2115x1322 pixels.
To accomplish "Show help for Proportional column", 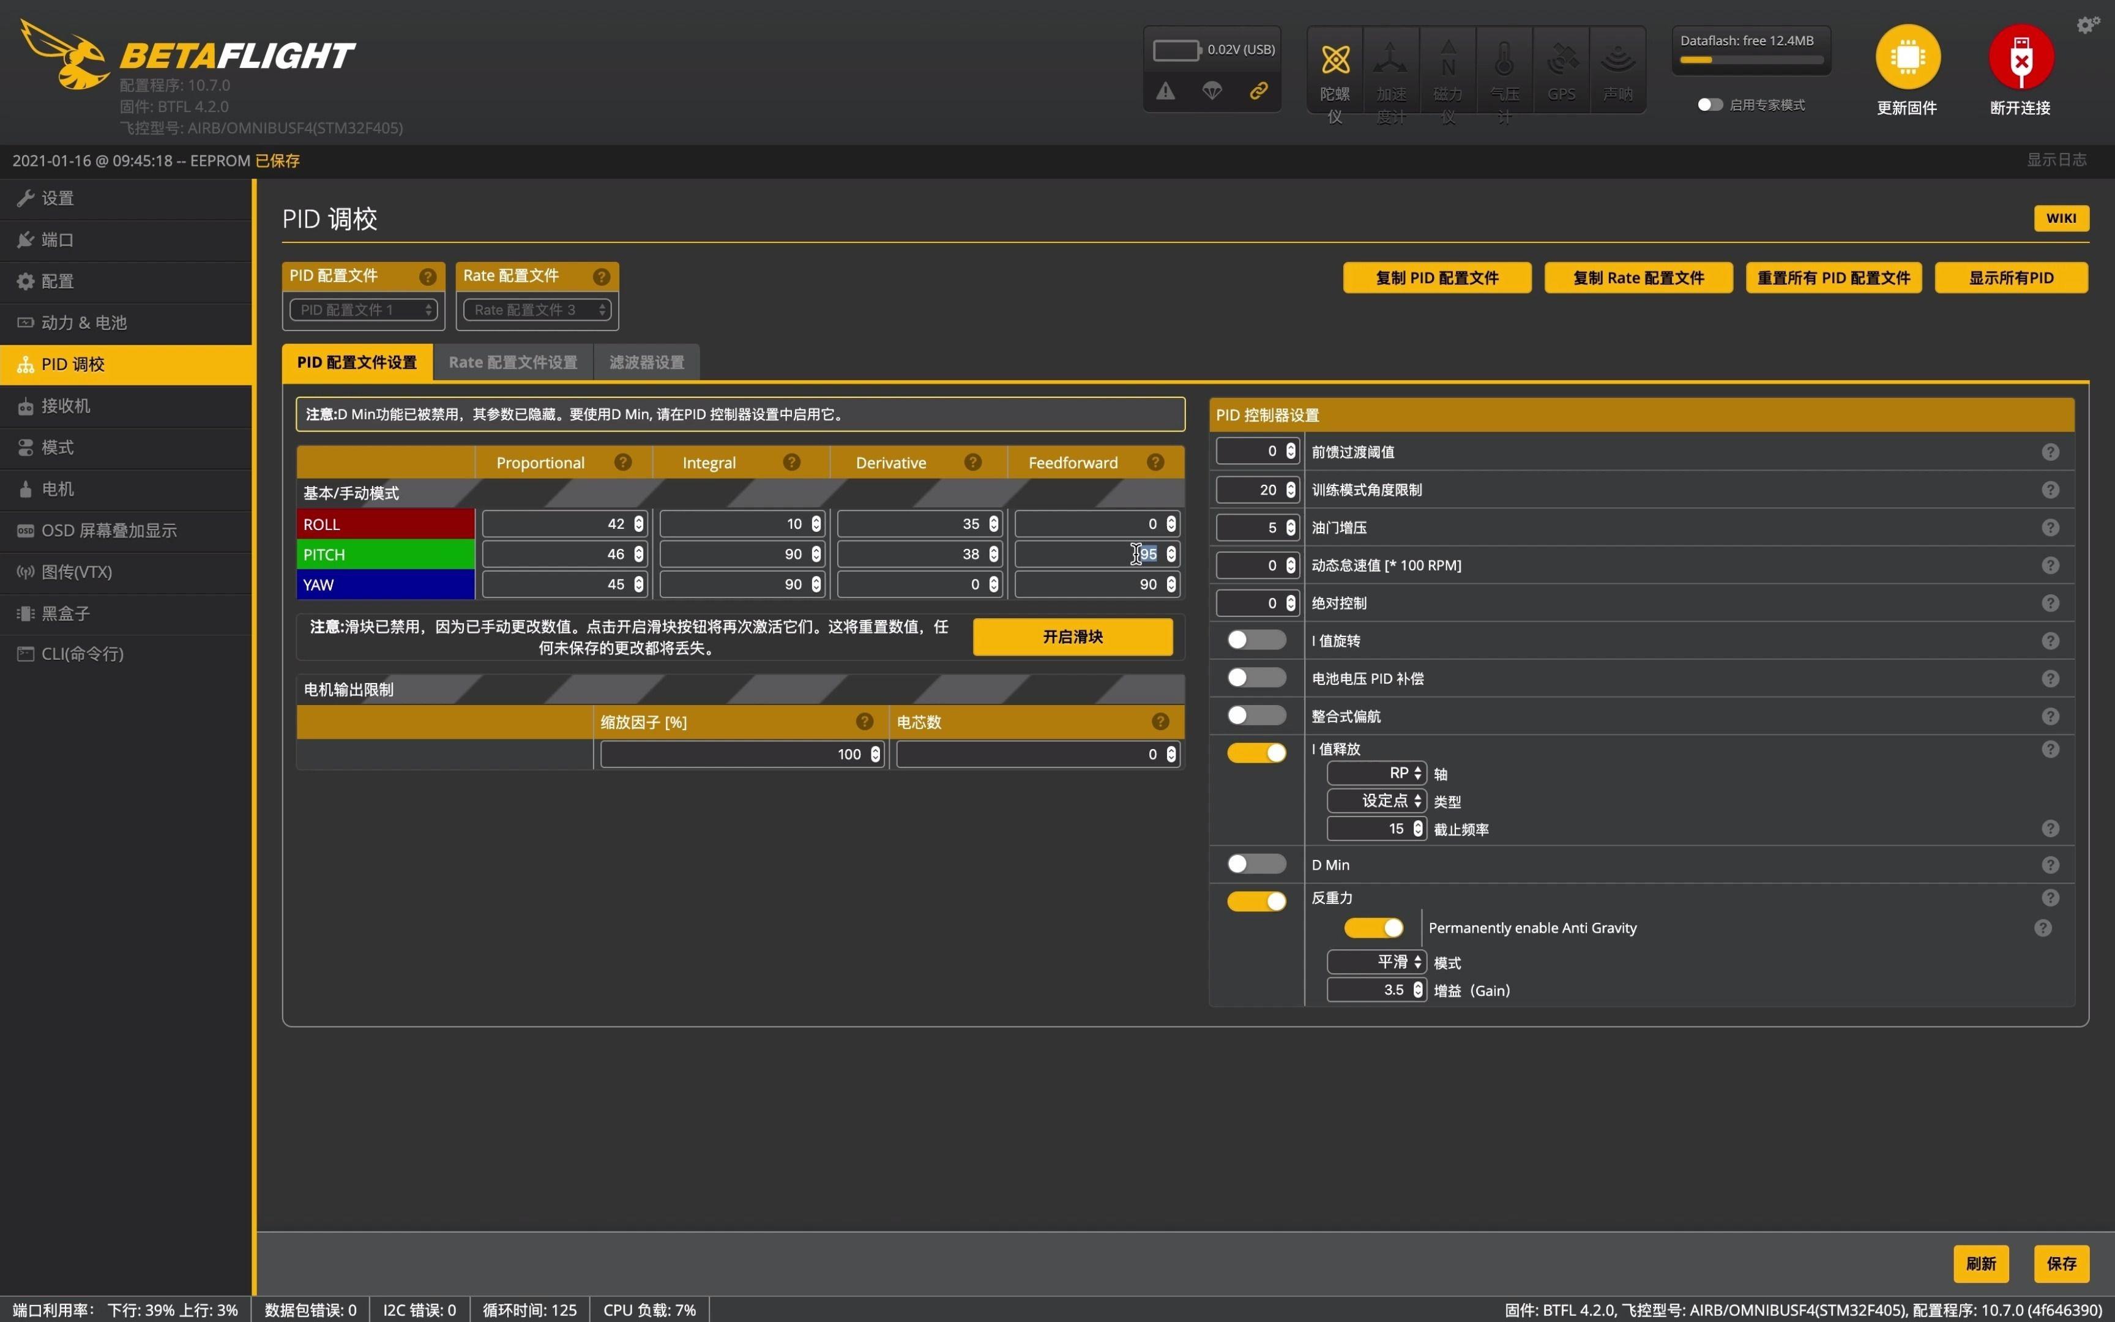I will (623, 461).
